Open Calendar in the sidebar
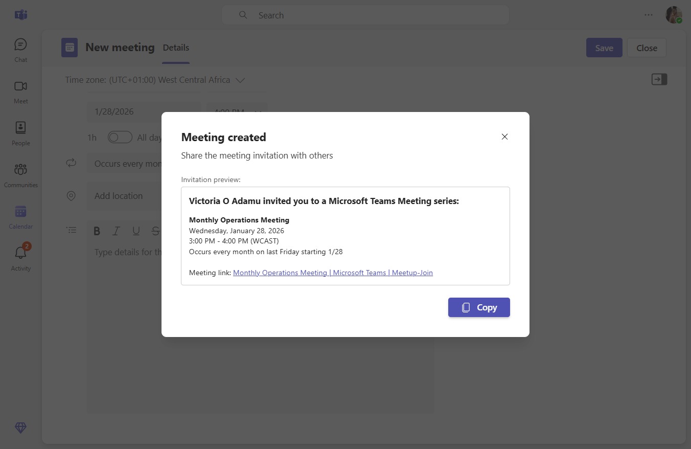 pos(20,217)
